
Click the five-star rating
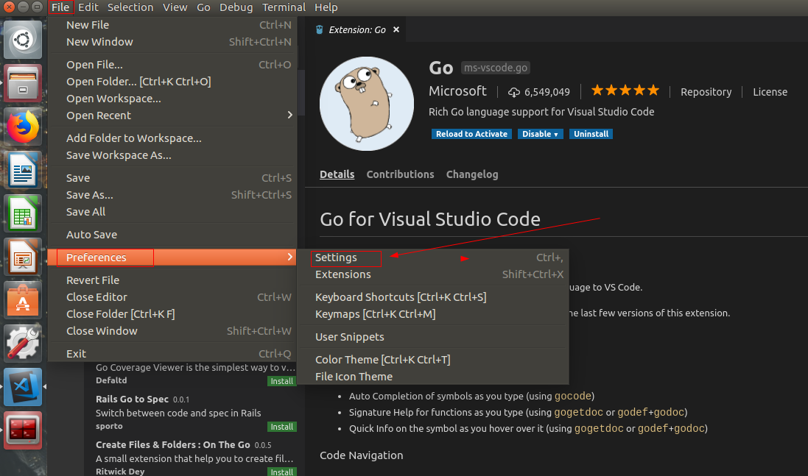(625, 90)
